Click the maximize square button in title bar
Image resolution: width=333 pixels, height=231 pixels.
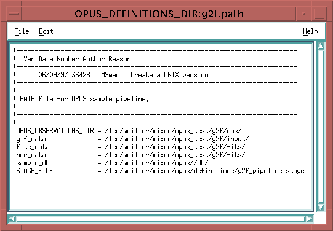319,14
